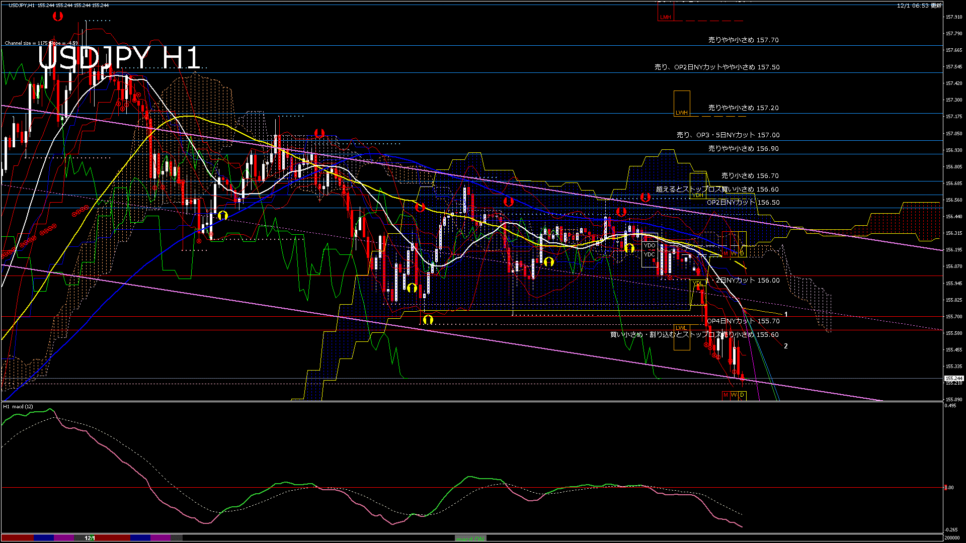Click the USDJPY,H1 symbol header text
The image size is (966, 543).
[x=22, y=5]
